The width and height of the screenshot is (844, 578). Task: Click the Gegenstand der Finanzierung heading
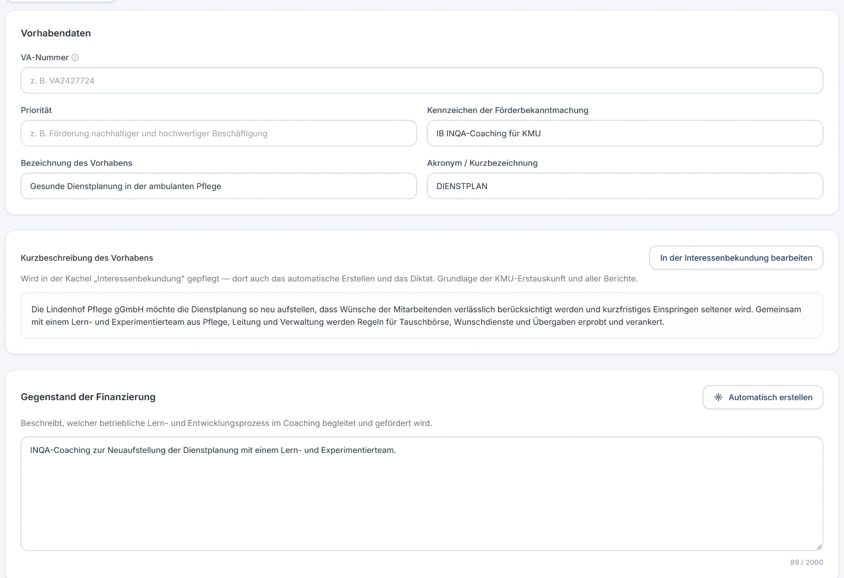click(88, 397)
